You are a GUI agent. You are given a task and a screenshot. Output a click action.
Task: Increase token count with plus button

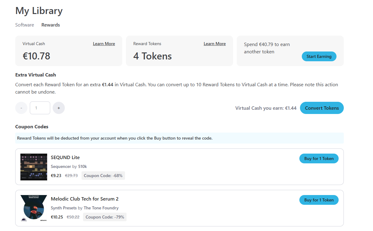(x=59, y=108)
